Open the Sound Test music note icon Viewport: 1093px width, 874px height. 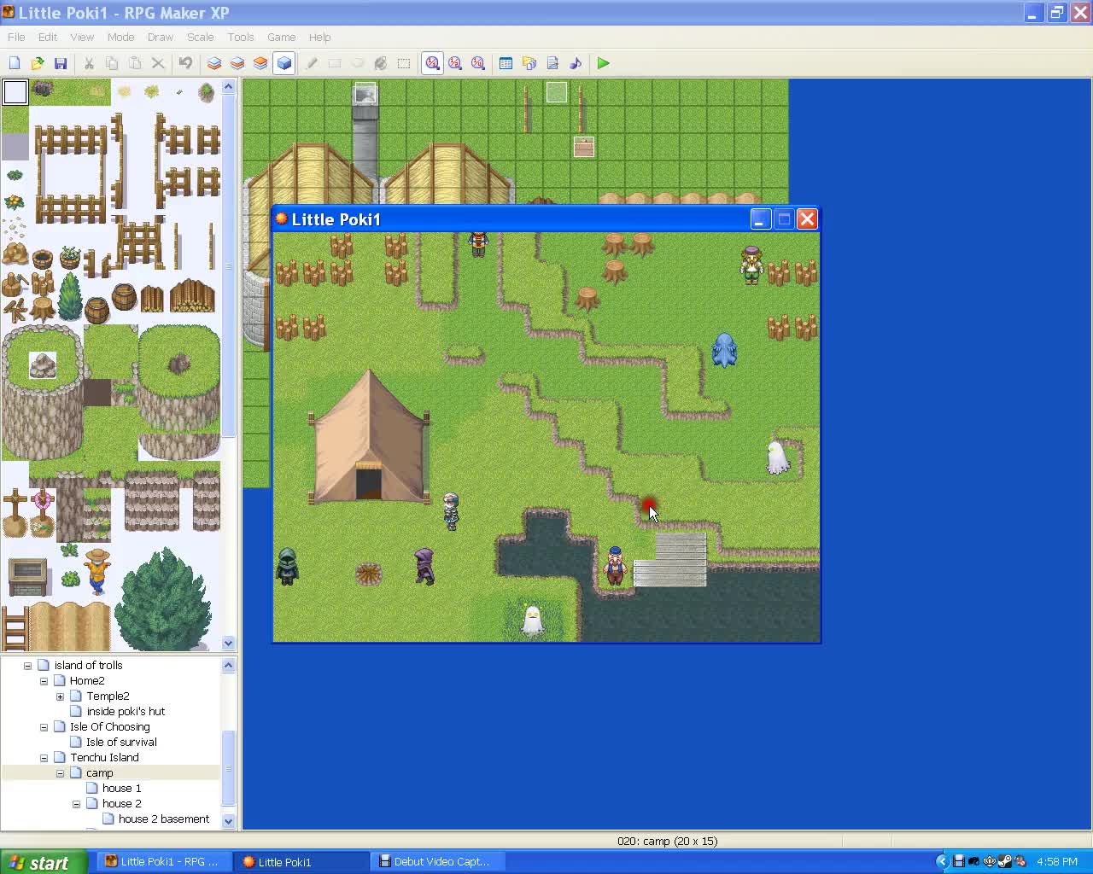click(x=576, y=63)
